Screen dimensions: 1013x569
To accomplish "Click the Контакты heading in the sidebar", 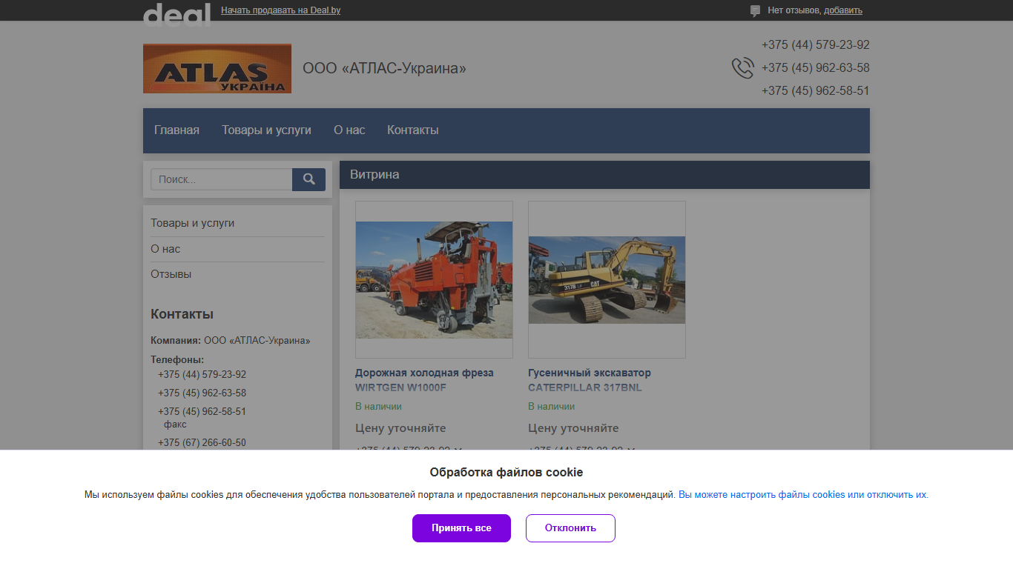I will 182,314.
